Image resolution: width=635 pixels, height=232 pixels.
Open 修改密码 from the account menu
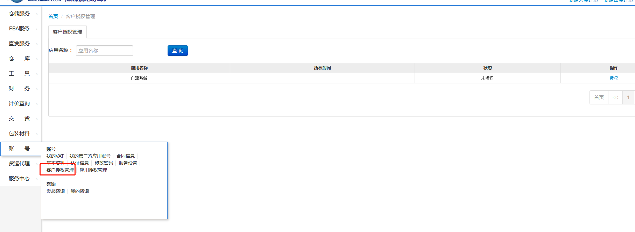coord(104,163)
